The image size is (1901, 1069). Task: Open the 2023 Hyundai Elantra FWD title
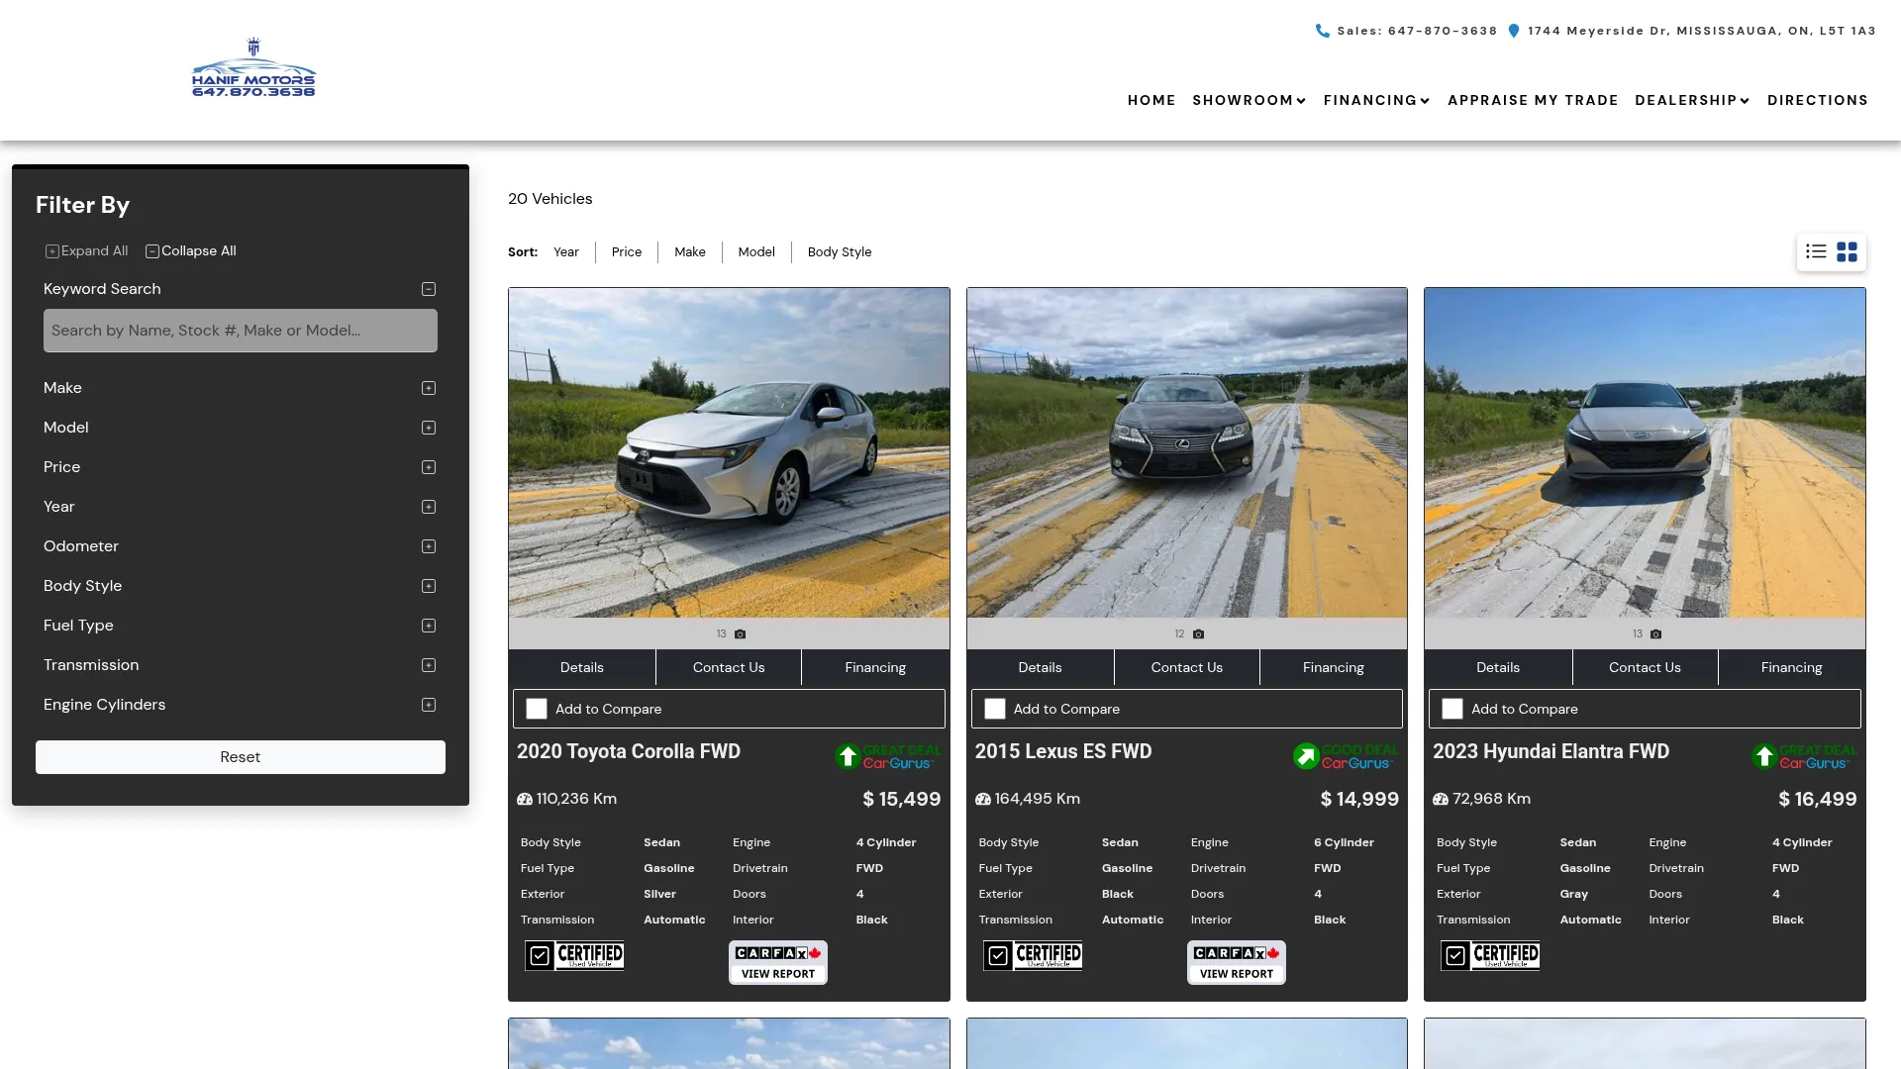coord(1551,752)
